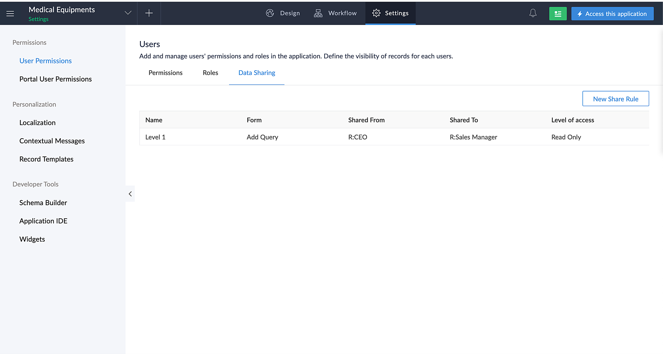Open Contextual Messages in sidebar
The width and height of the screenshot is (663, 354).
coord(52,141)
